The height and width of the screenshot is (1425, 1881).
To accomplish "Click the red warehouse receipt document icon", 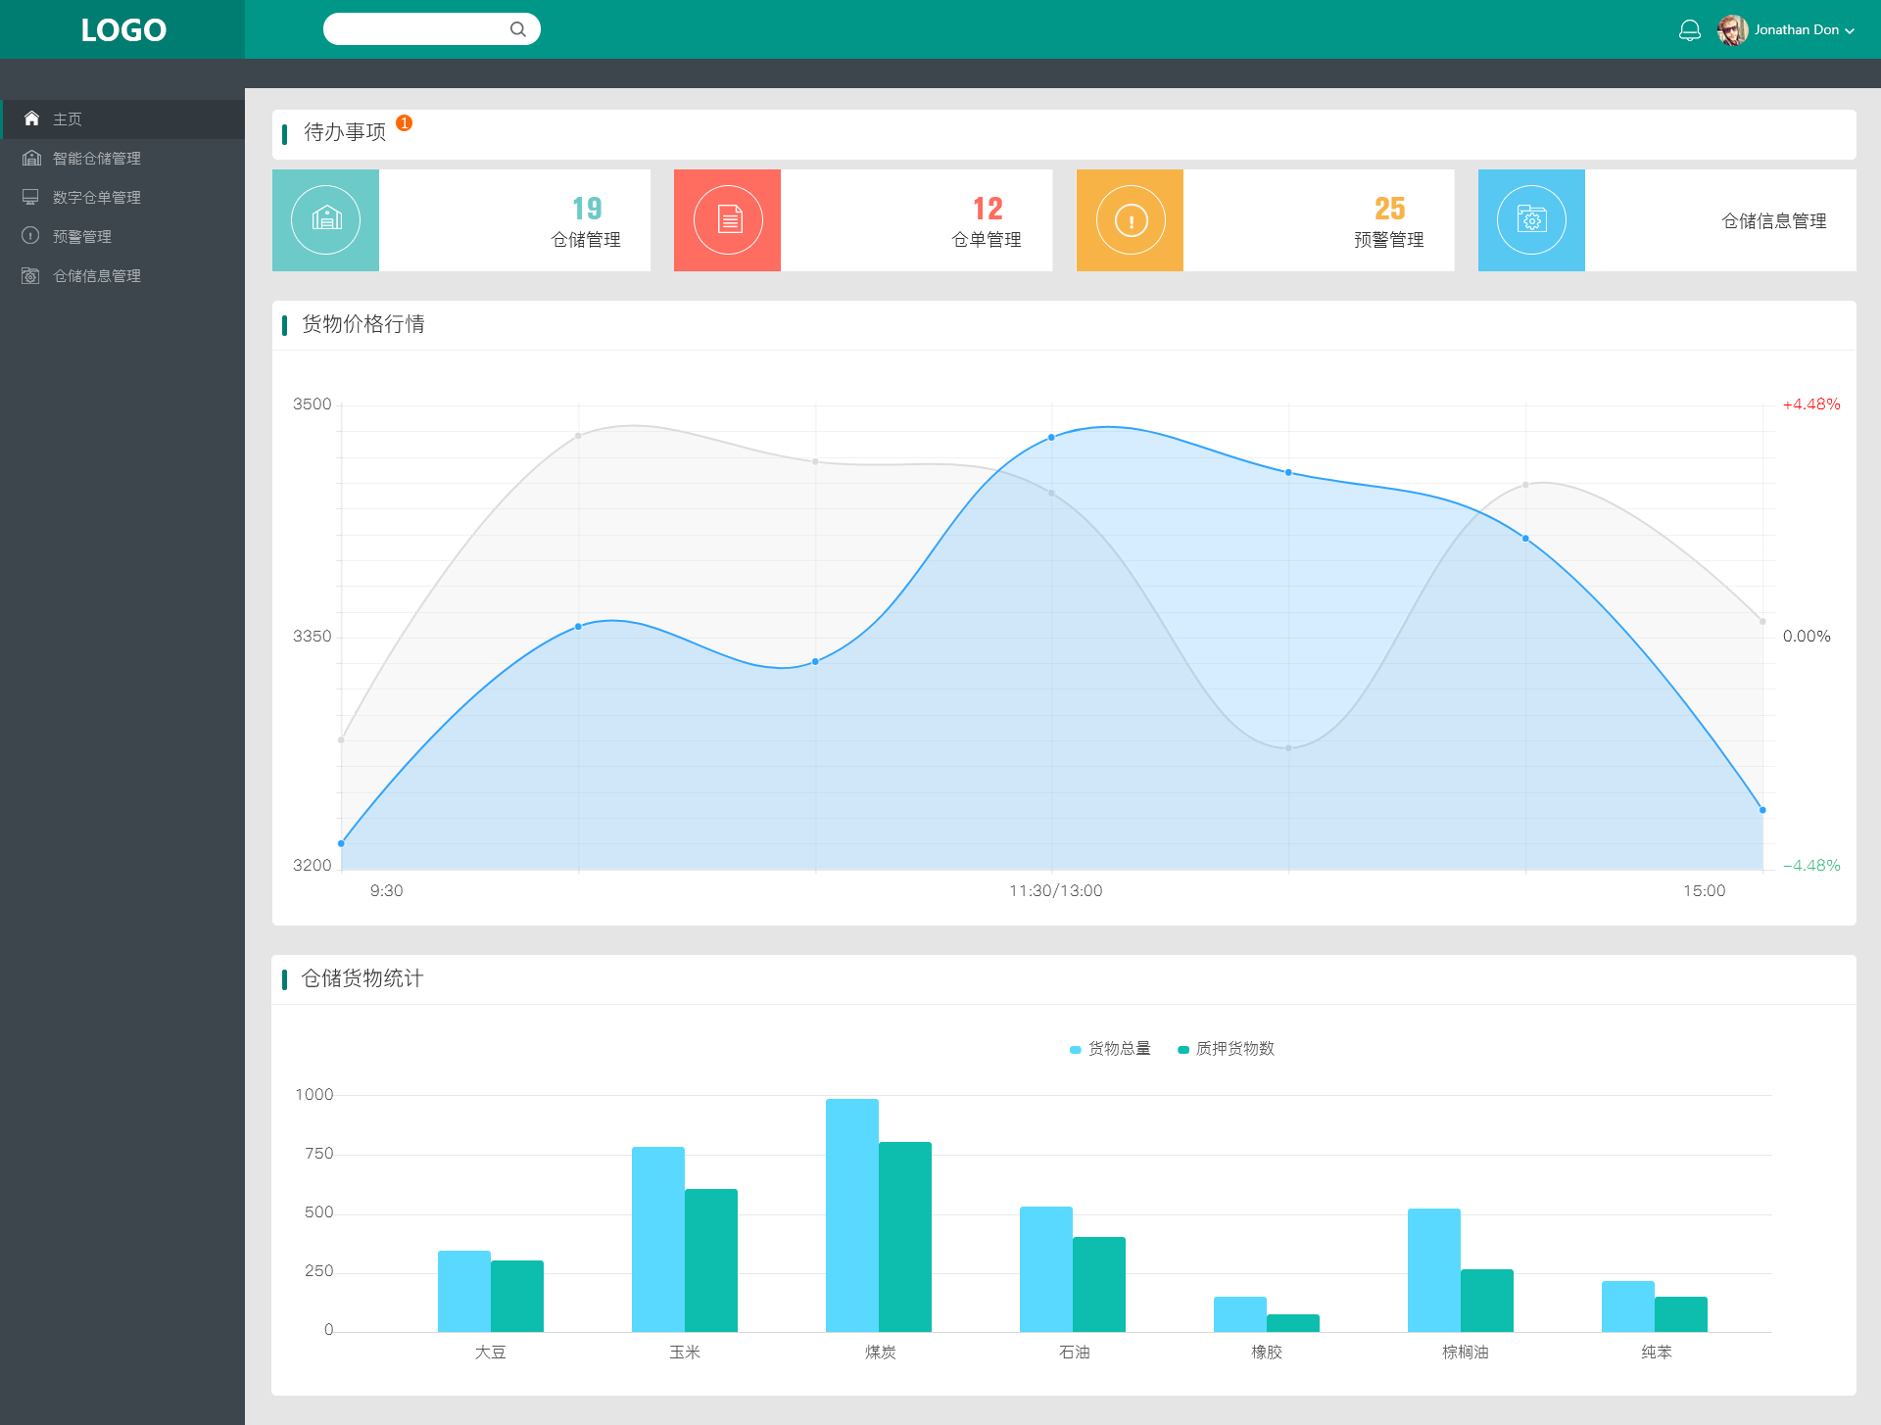I will tap(728, 220).
